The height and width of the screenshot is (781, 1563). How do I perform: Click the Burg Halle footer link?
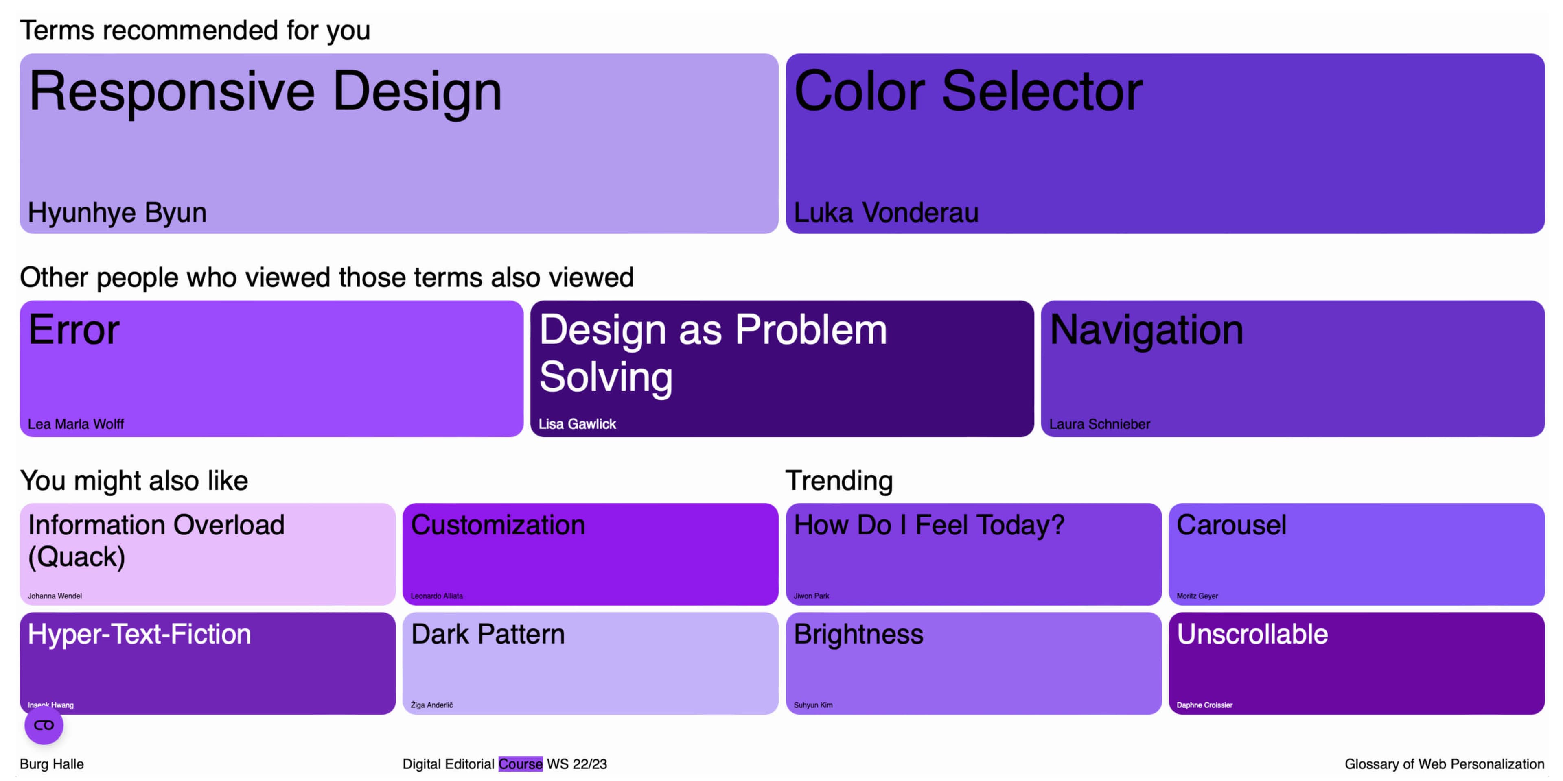tap(52, 764)
